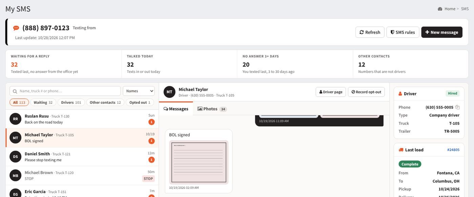This screenshot has width=474, height=197.
Task: Open the BOL signed document thumbnail
Action: tap(199, 163)
